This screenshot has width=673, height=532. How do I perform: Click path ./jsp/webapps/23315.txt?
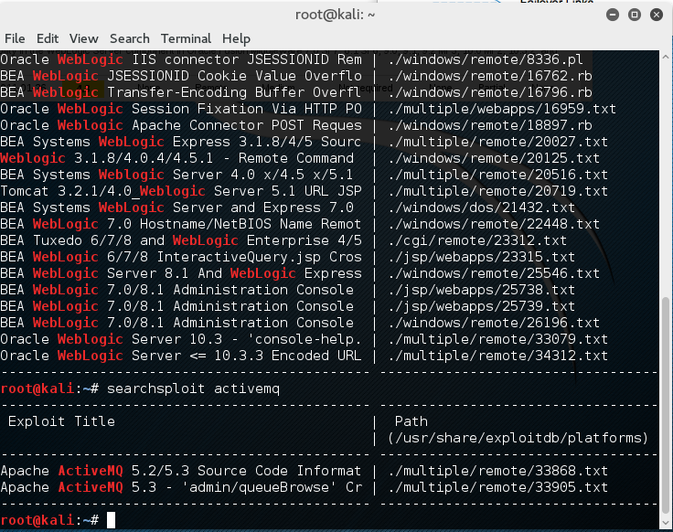(482, 257)
